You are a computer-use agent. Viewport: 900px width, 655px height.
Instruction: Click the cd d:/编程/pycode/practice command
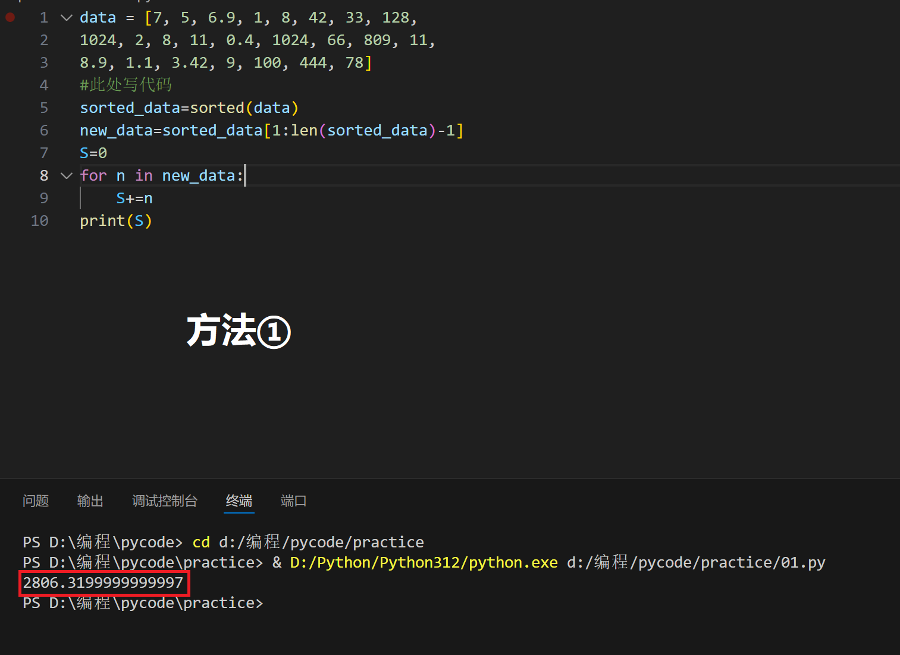308,542
